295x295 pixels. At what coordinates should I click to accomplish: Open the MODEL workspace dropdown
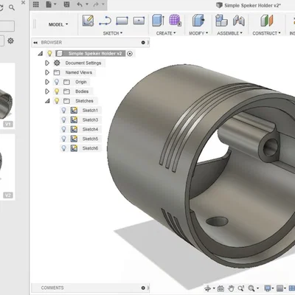point(58,24)
